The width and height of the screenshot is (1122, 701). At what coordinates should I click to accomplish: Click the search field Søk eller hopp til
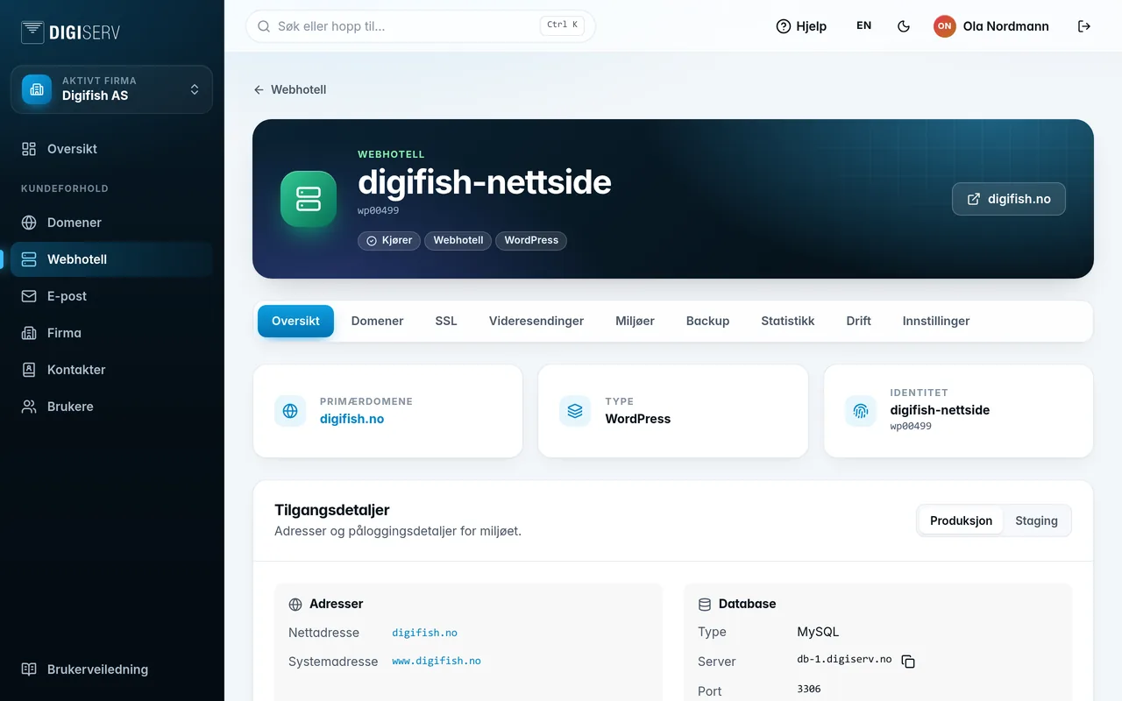421,26
